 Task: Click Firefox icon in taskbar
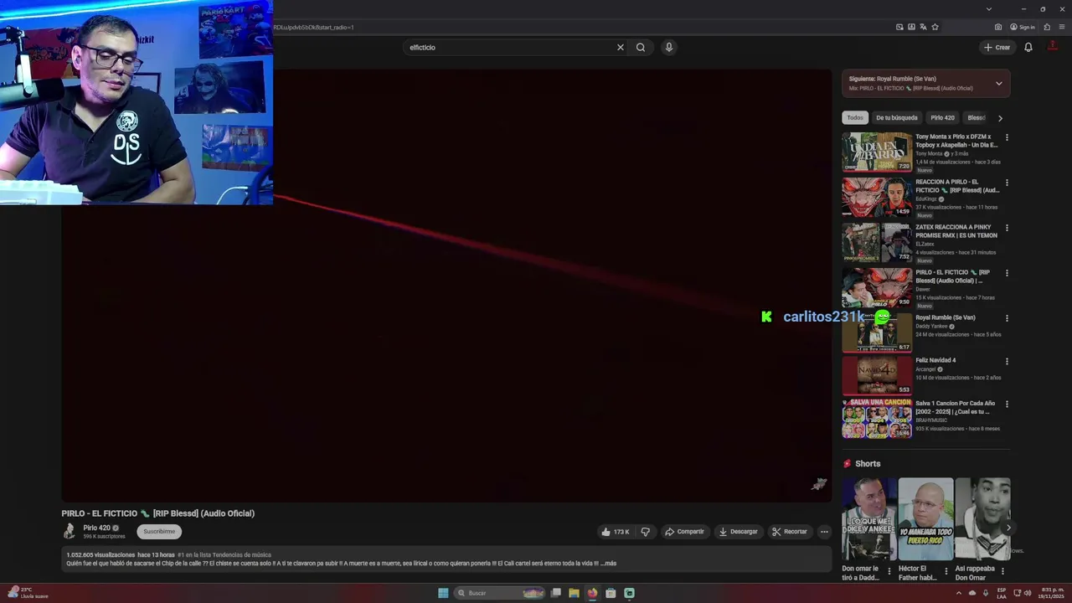click(x=592, y=593)
